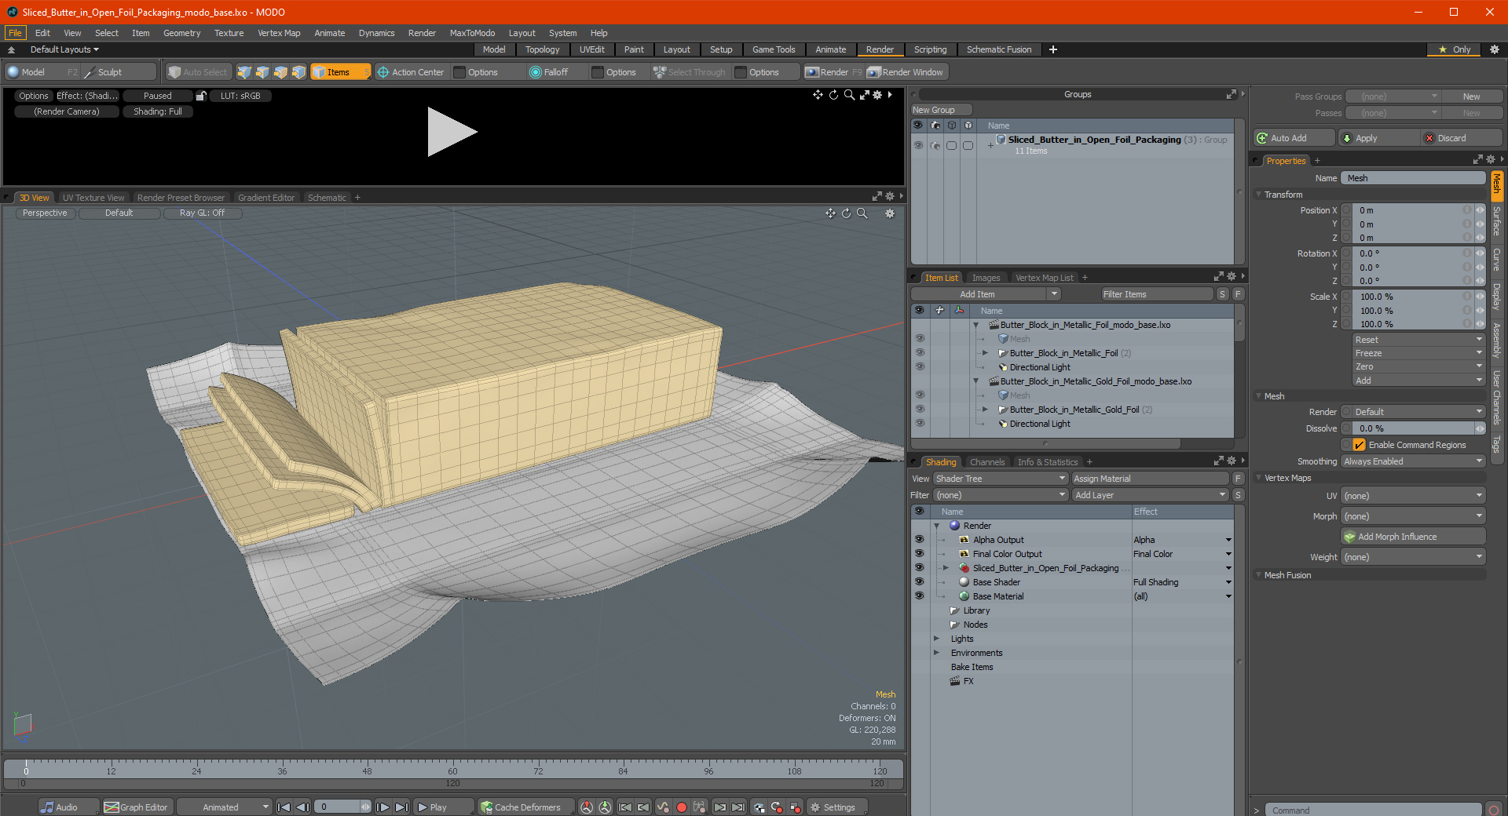Step to previous frame

tap(302, 807)
